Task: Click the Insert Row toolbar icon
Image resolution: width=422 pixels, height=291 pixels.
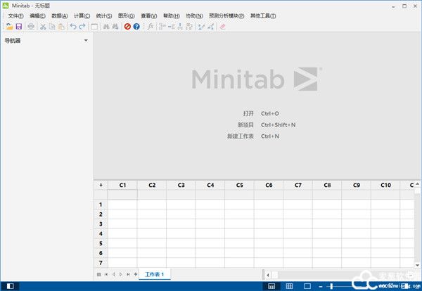Action: [x=171, y=26]
